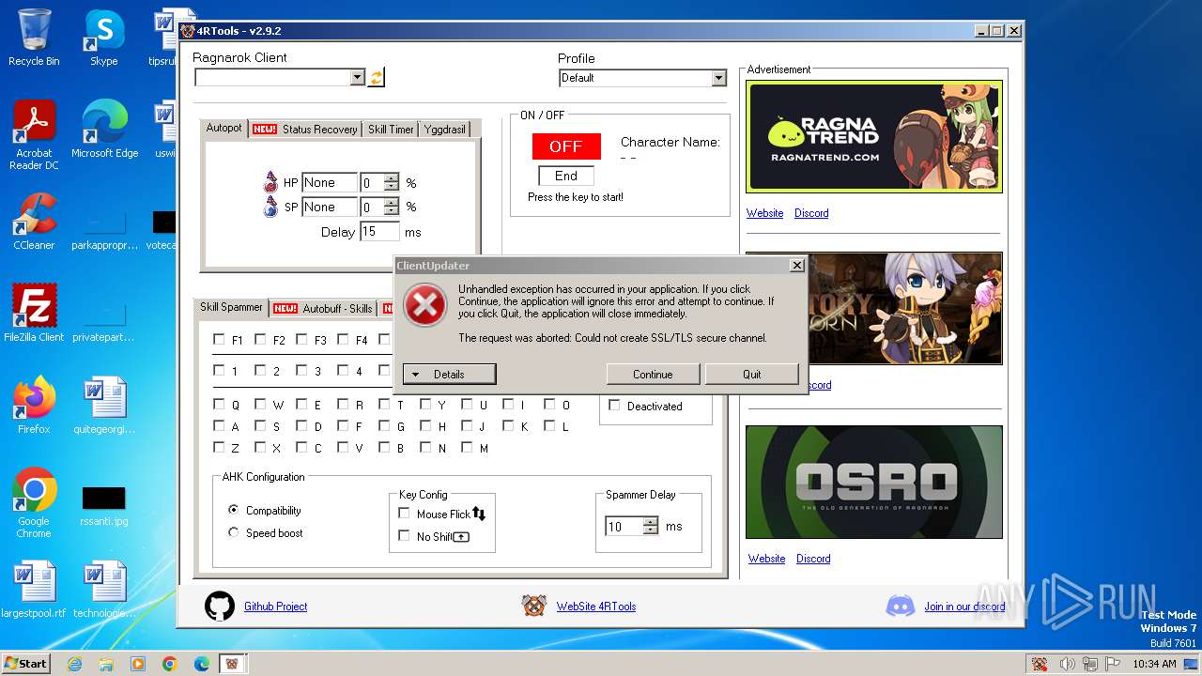Enable the F1 key checkbox
Image resolution: width=1202 pixels, height=676 pixels.
(x=219, y=340)
